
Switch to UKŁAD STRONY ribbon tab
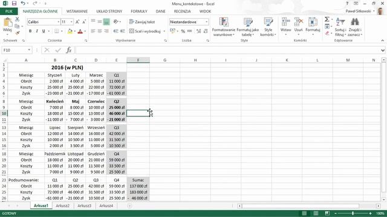[x=109, y=11]
